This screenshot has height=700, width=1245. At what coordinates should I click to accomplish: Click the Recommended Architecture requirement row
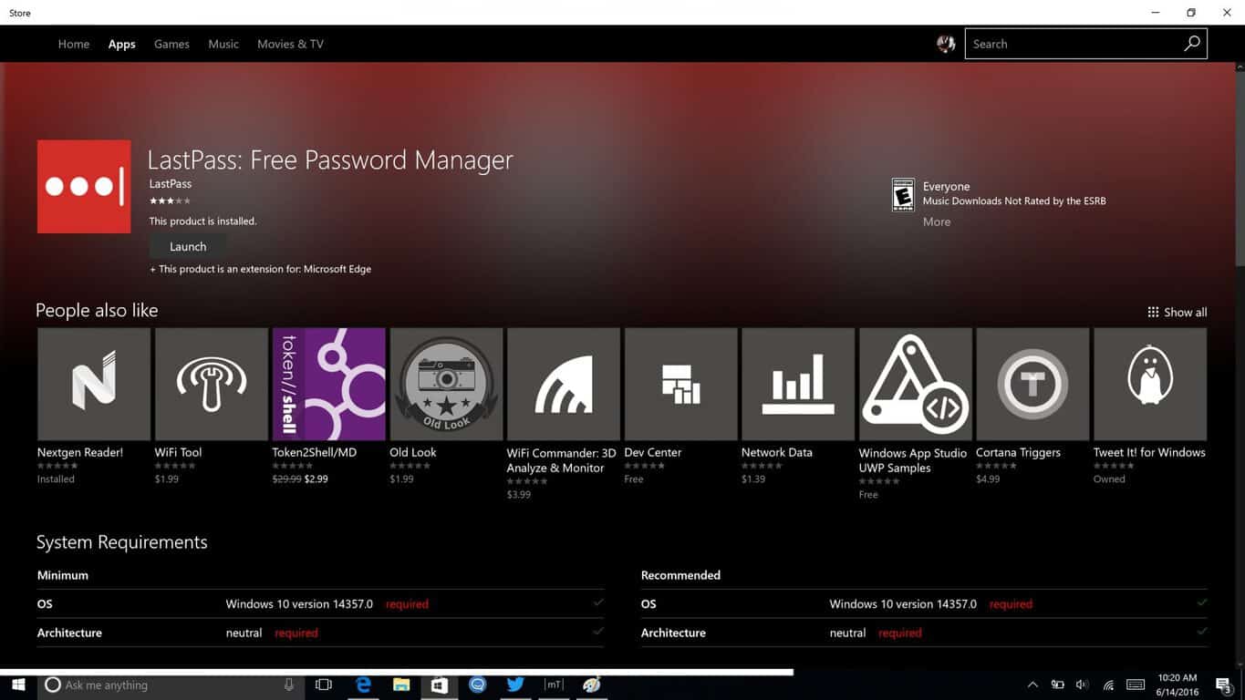tap(924, 633)
